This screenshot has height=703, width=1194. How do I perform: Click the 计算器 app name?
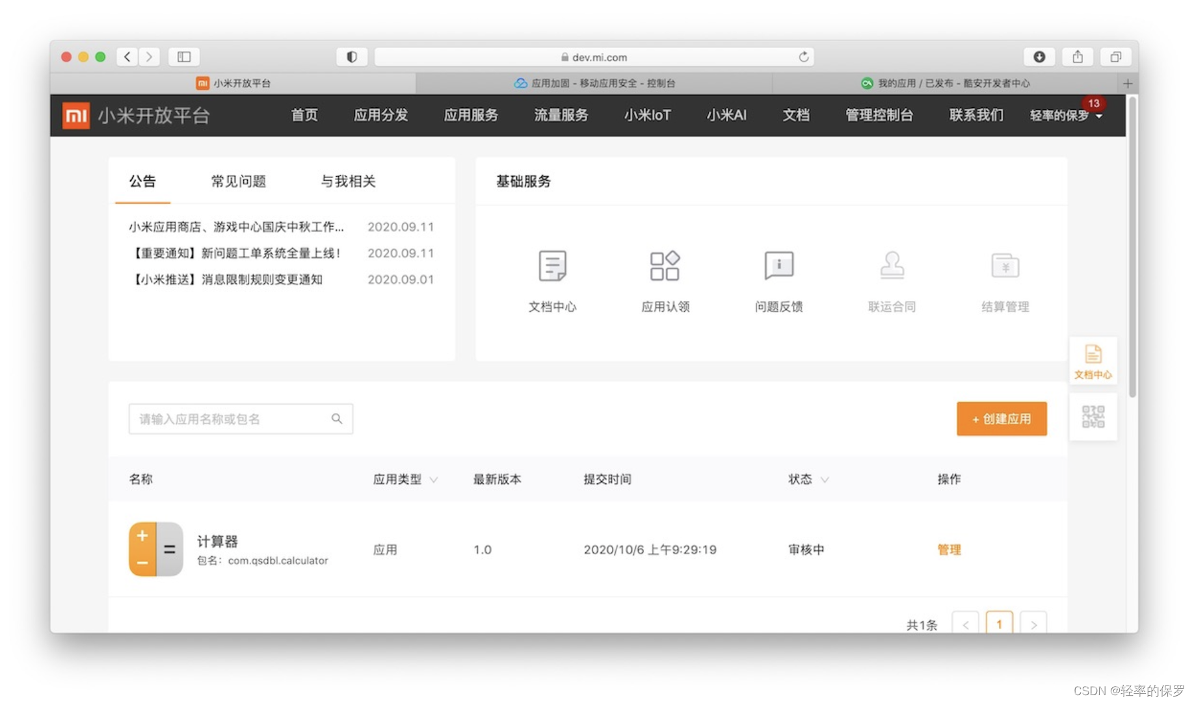[217, 541]
